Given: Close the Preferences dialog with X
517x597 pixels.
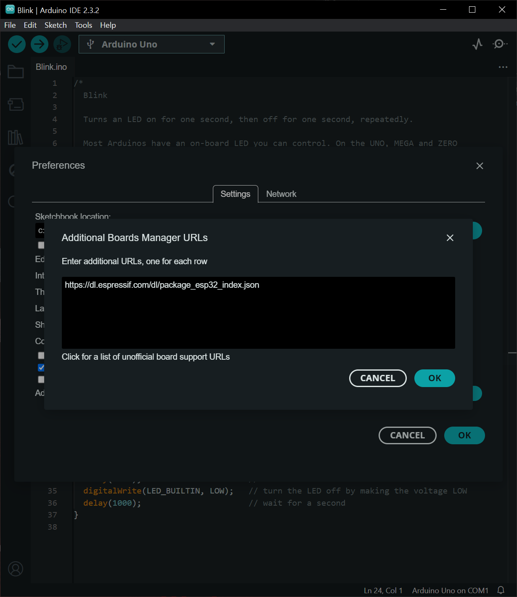Looking at the screenshot, I should [x=480, y=166].
